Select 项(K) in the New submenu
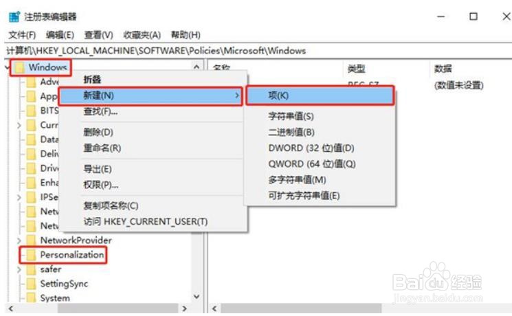This screenshot has width=512, height=316. coord(320,95)
